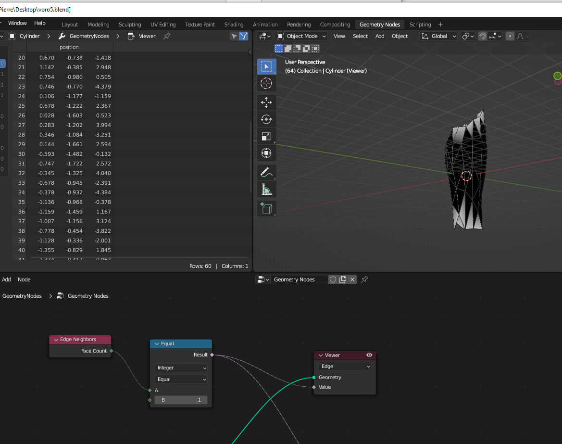Open the viewport Object menu
The image size is (562, 444).
(x=400, y=36)
